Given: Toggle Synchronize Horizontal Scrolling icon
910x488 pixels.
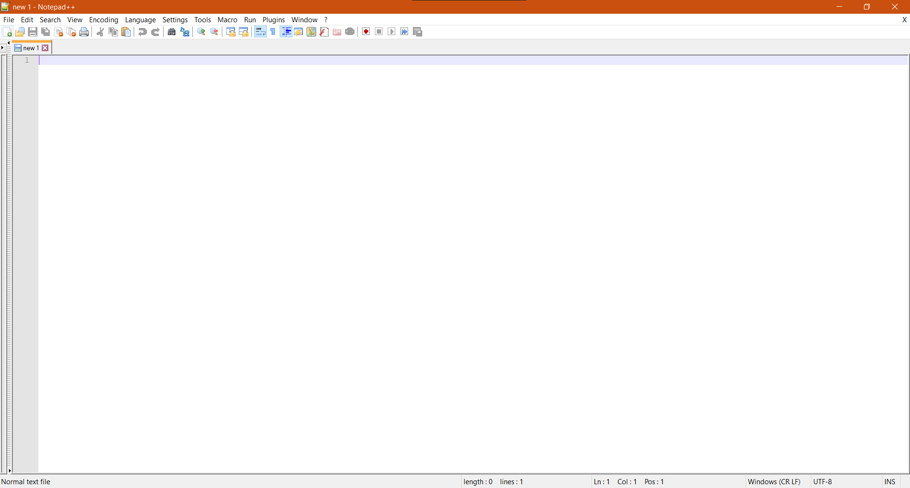Looking at the screenshot, I should coord(244,32).
